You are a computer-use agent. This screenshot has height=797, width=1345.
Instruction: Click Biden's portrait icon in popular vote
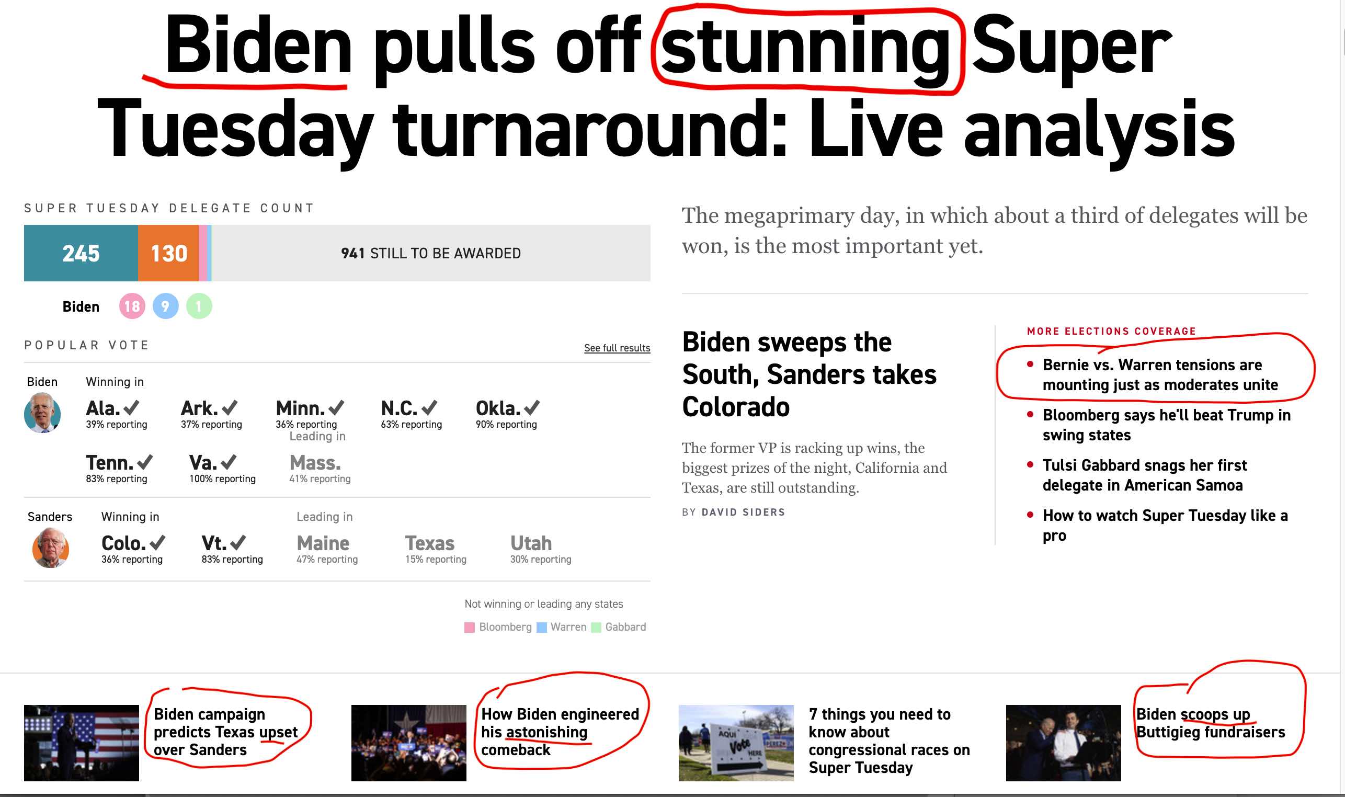point(42,413)
